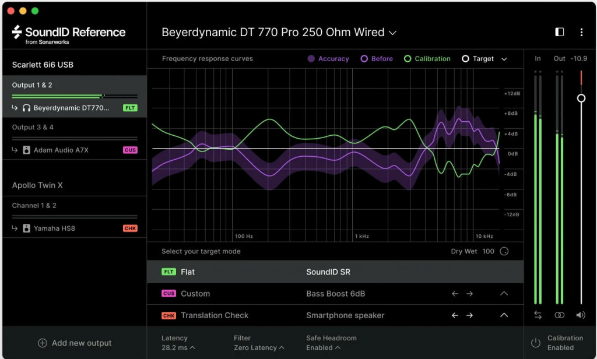Click the swap channels icon below meters
The width and height of the screenshot is (597, 359).
[x=538, y=315]
